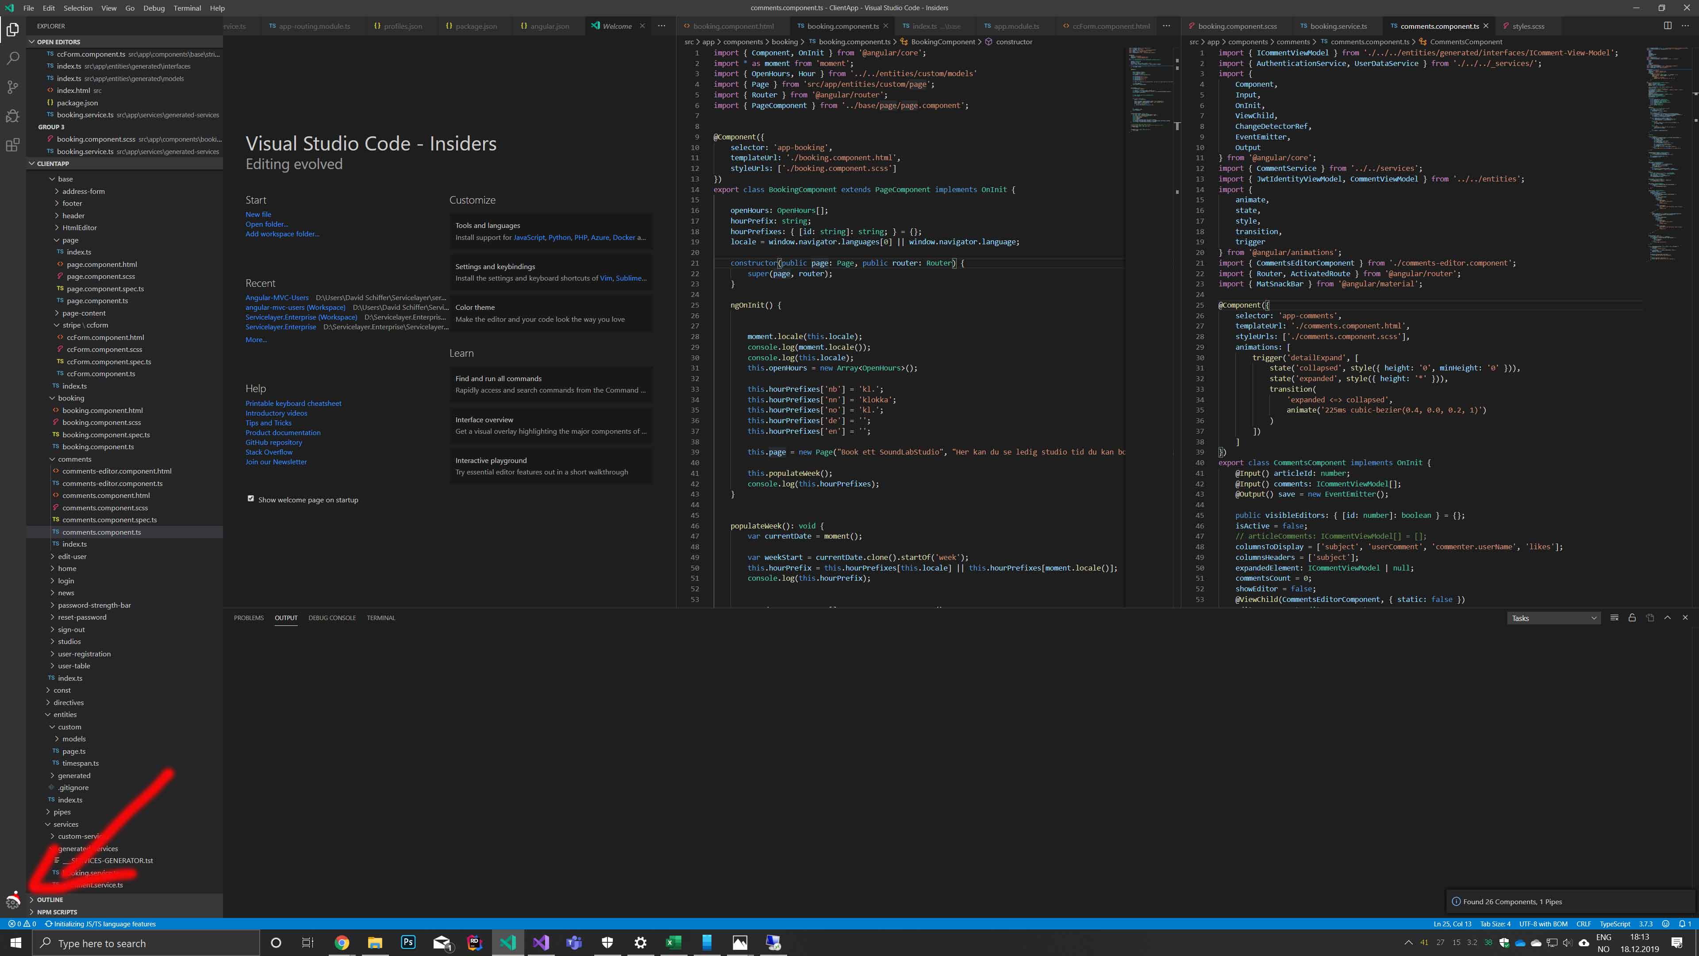Maximize the panel with the chevron up
The height and width of the screenshot is (956, 1699).
1667,618
